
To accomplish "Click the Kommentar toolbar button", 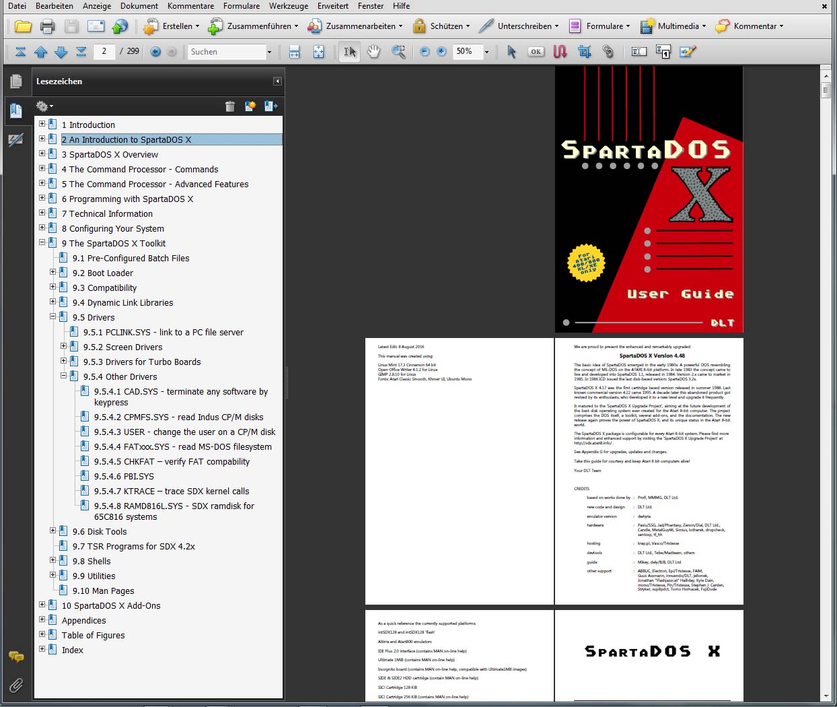I will pos(749,26).
